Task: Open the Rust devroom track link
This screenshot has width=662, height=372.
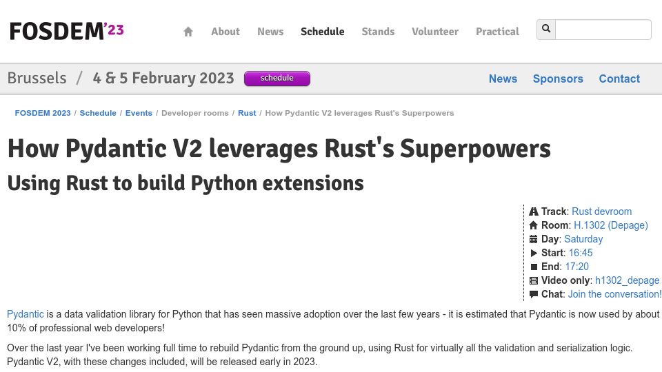Action: tap(601, 211)
